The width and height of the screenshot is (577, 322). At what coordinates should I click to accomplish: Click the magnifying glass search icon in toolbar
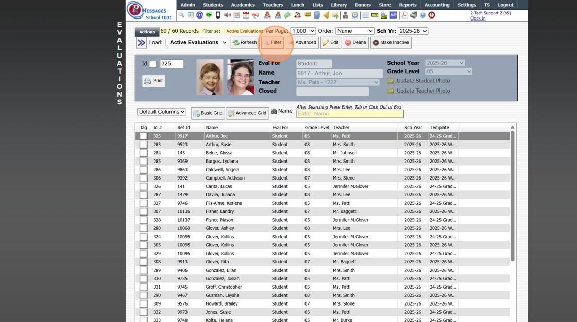click(181, 15)
